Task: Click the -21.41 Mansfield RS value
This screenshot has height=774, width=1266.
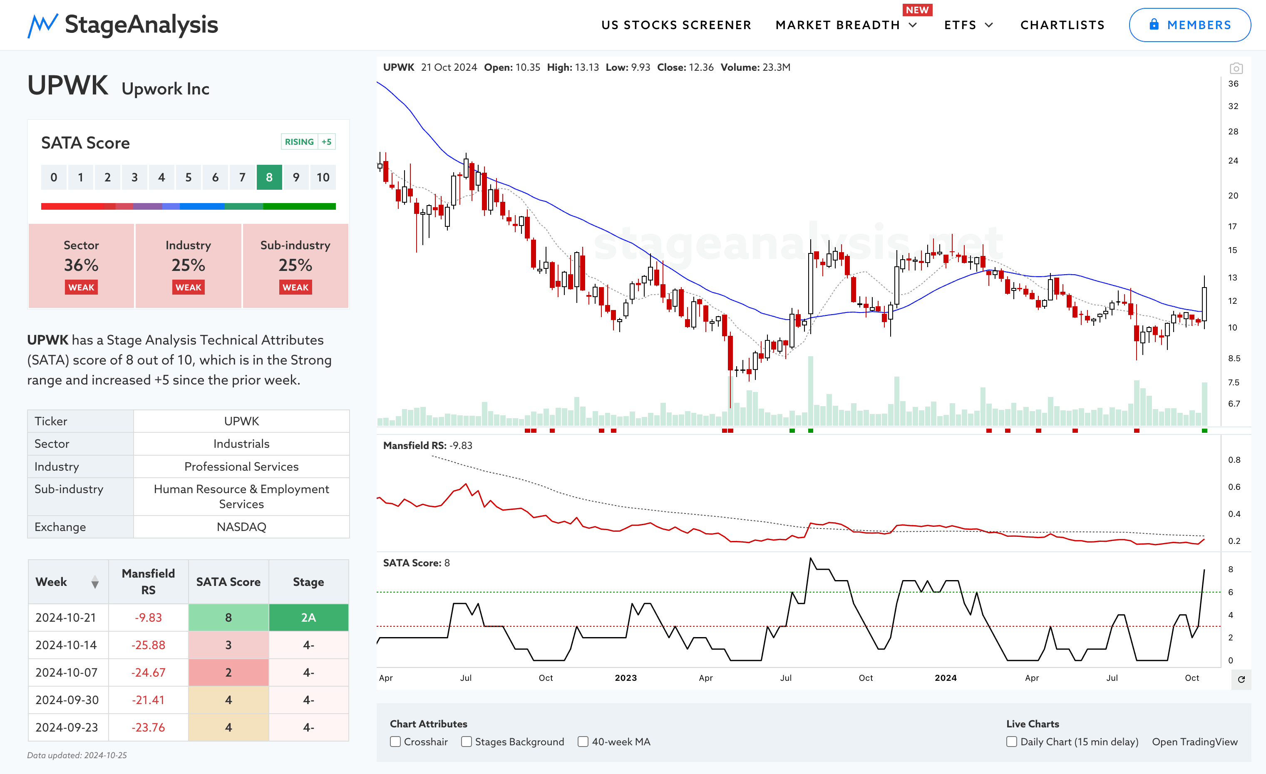Action: point(148,700)
